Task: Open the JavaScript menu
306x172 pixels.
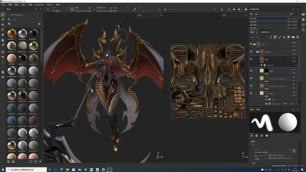Action: point(39,4)
